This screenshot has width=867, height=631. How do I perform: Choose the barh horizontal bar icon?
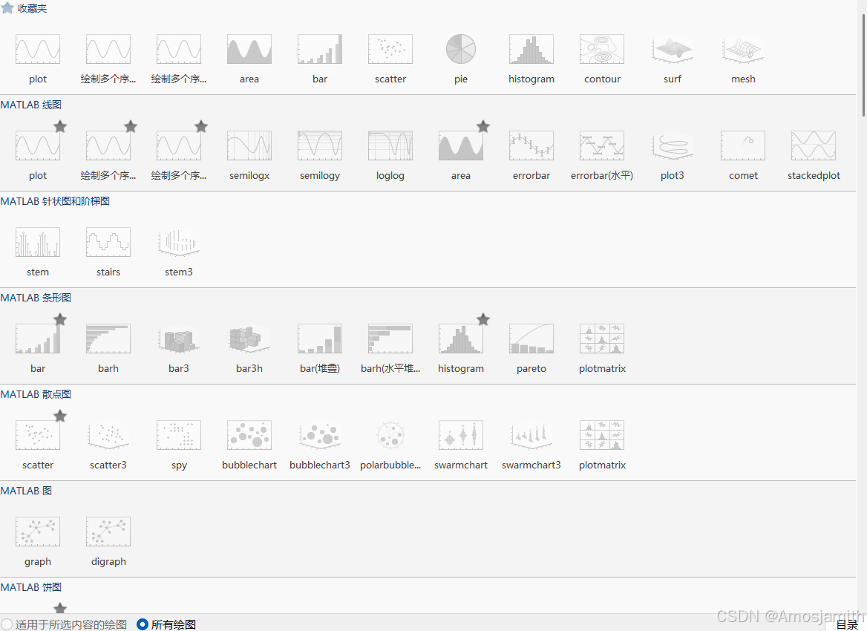[x=108, y=339]
